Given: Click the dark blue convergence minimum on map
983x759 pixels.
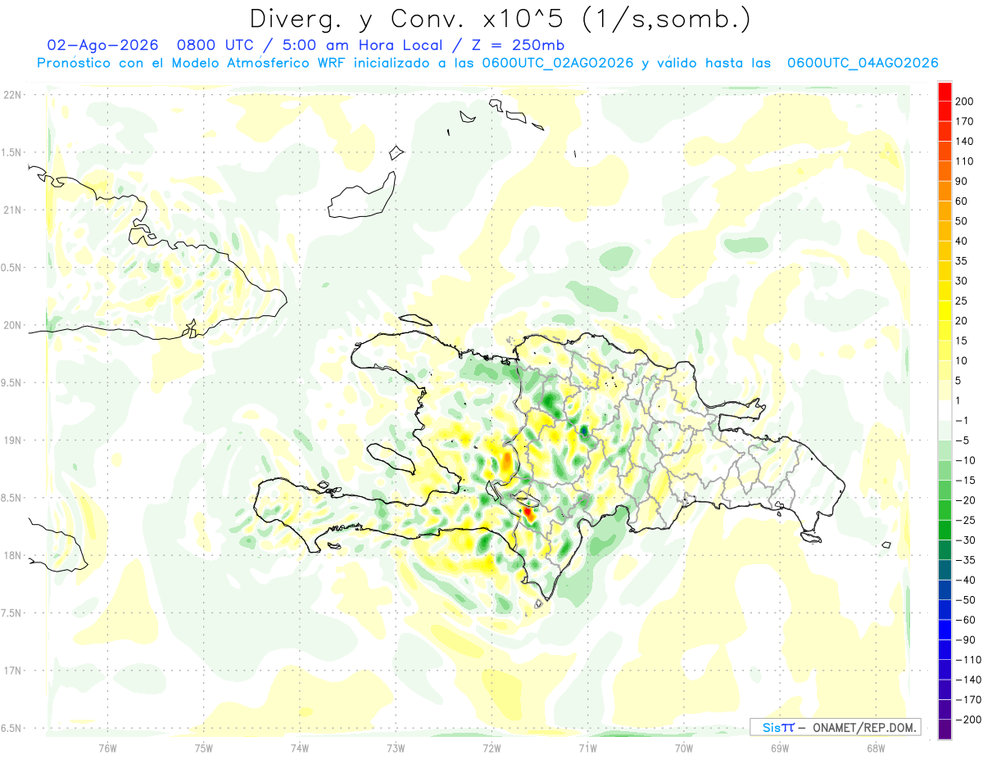Looking at the screenshot, I should point(584,429).
